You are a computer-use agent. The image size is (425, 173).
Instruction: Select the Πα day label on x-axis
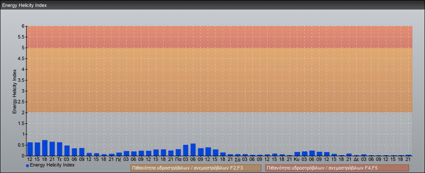click(178, 159)
